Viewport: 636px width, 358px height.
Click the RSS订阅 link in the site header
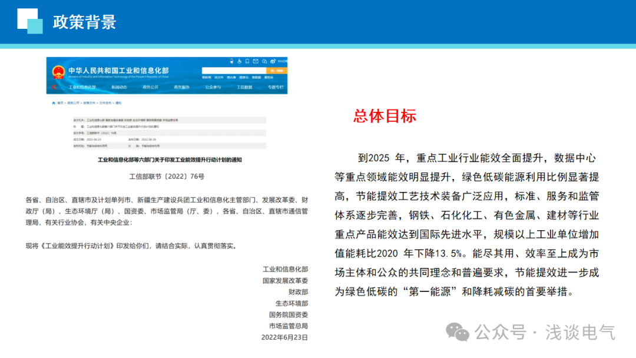click(x=283, y=61)
